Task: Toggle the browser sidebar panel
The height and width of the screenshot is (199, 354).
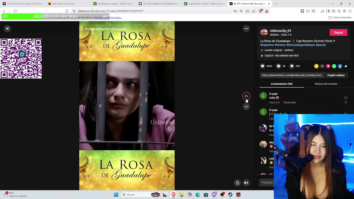Action: point(328,11)
